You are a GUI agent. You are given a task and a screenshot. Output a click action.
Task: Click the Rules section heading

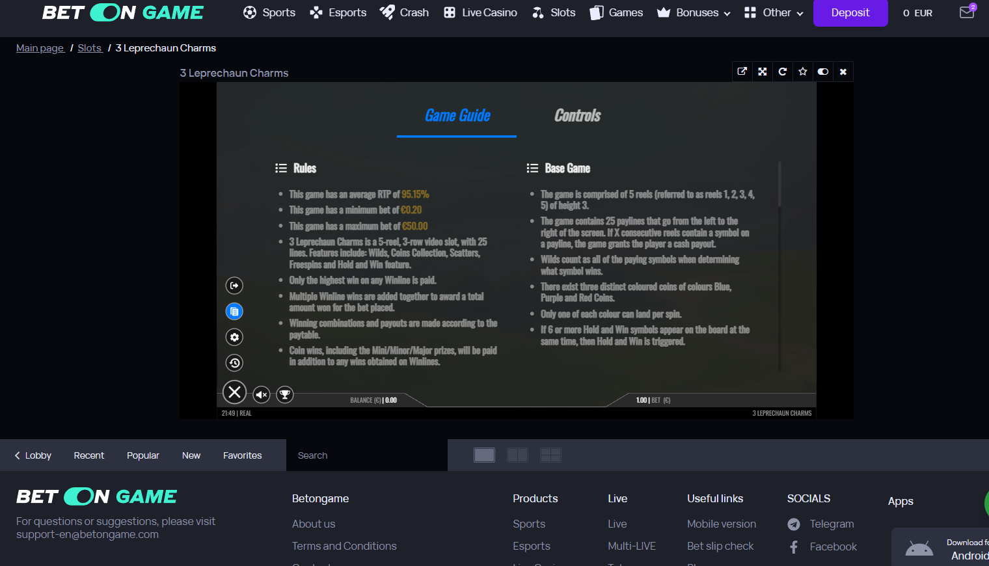[x=305, y=168]
